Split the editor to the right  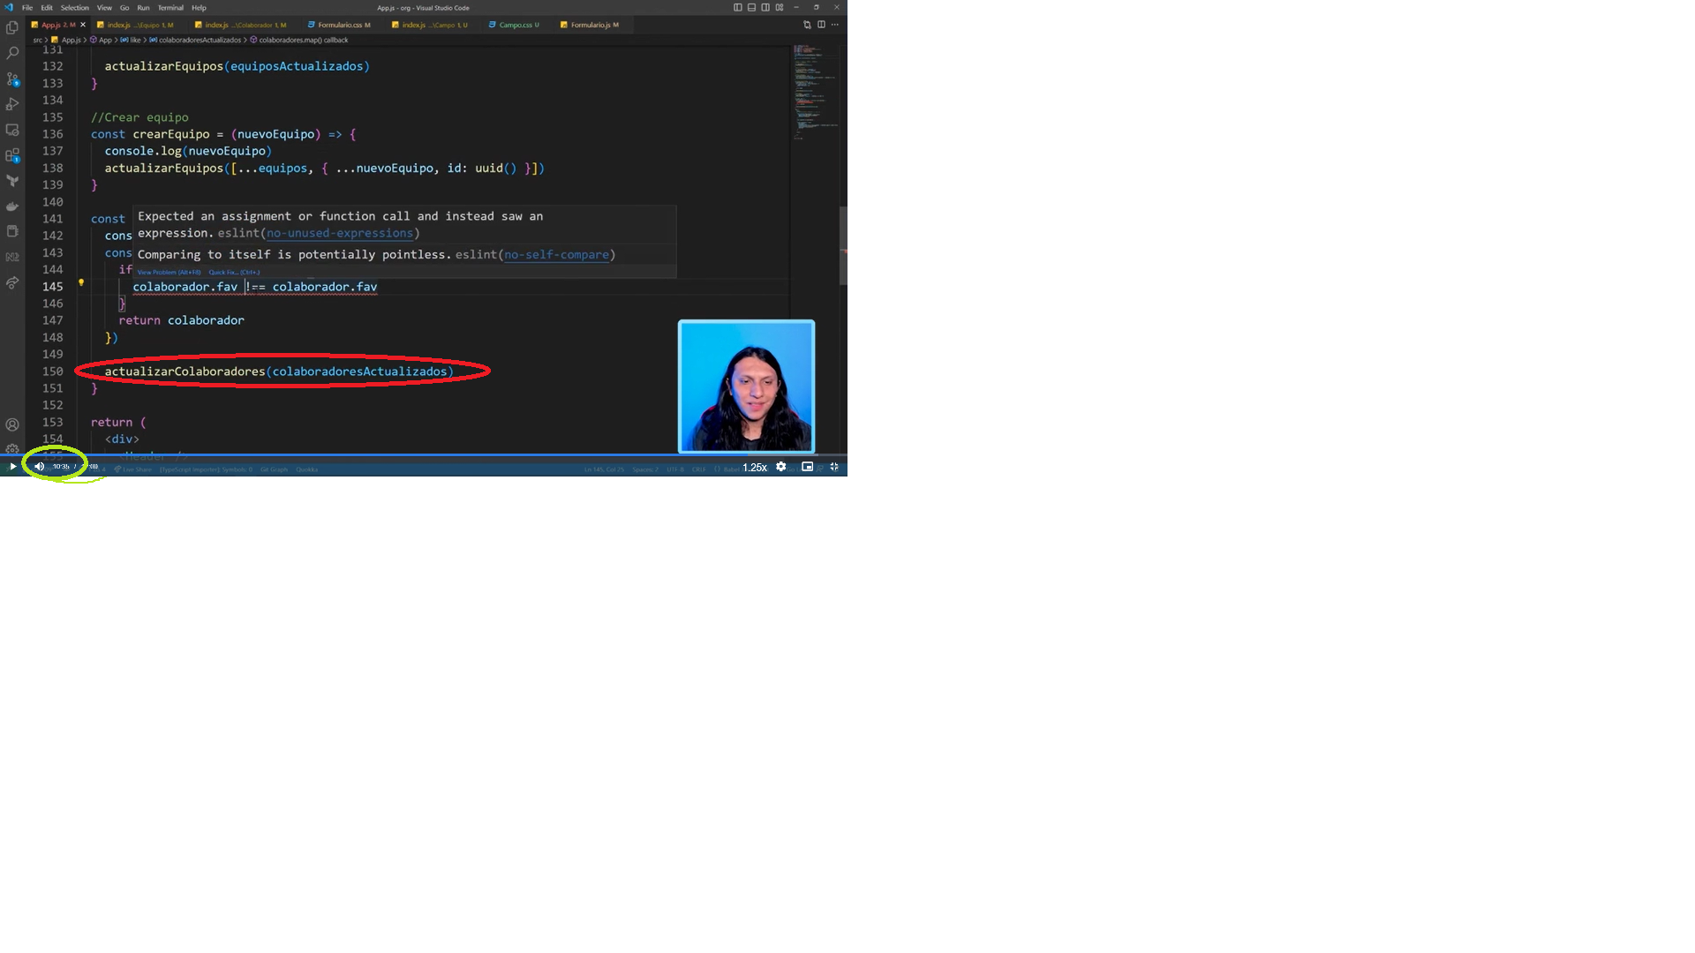[821, 25]
